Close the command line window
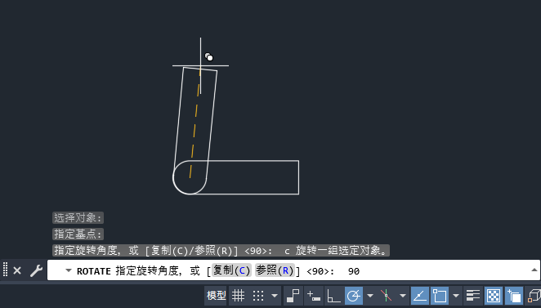The height and width of the screenshot is (308, 541). 17,270
